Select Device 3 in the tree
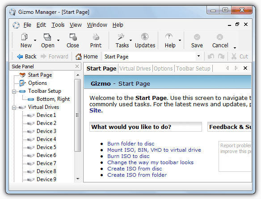The image size is (261, 199). [46, 131]
